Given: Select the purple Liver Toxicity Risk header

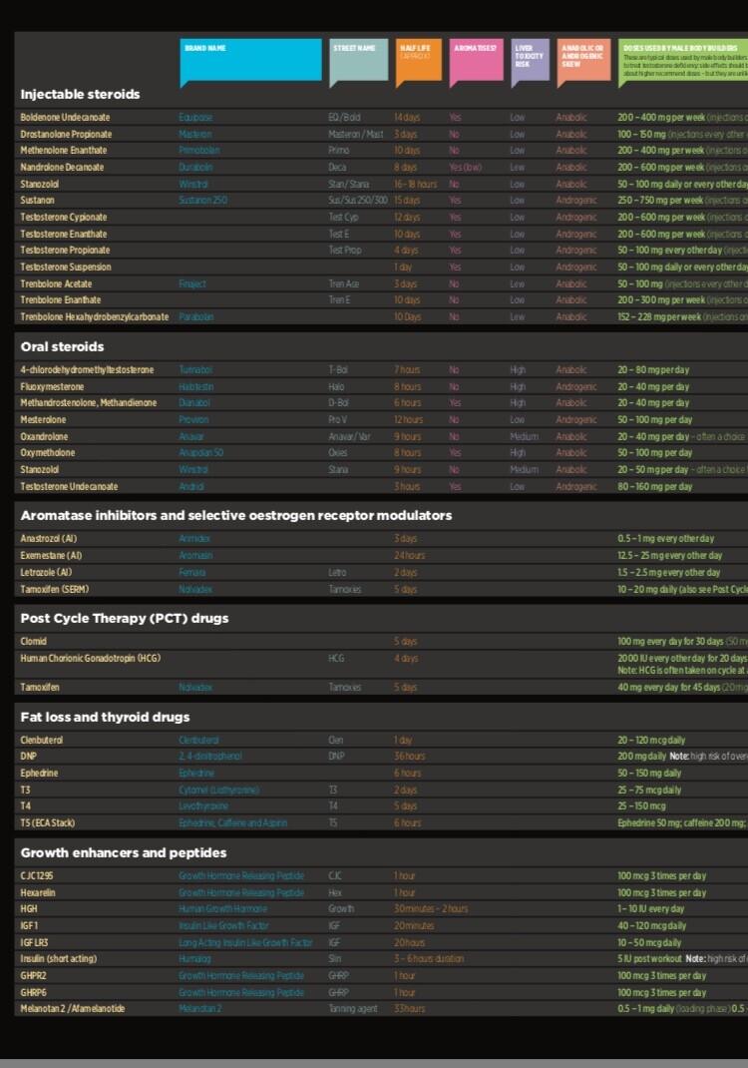Looking at the screenshot, I should [x=530, y=60].
